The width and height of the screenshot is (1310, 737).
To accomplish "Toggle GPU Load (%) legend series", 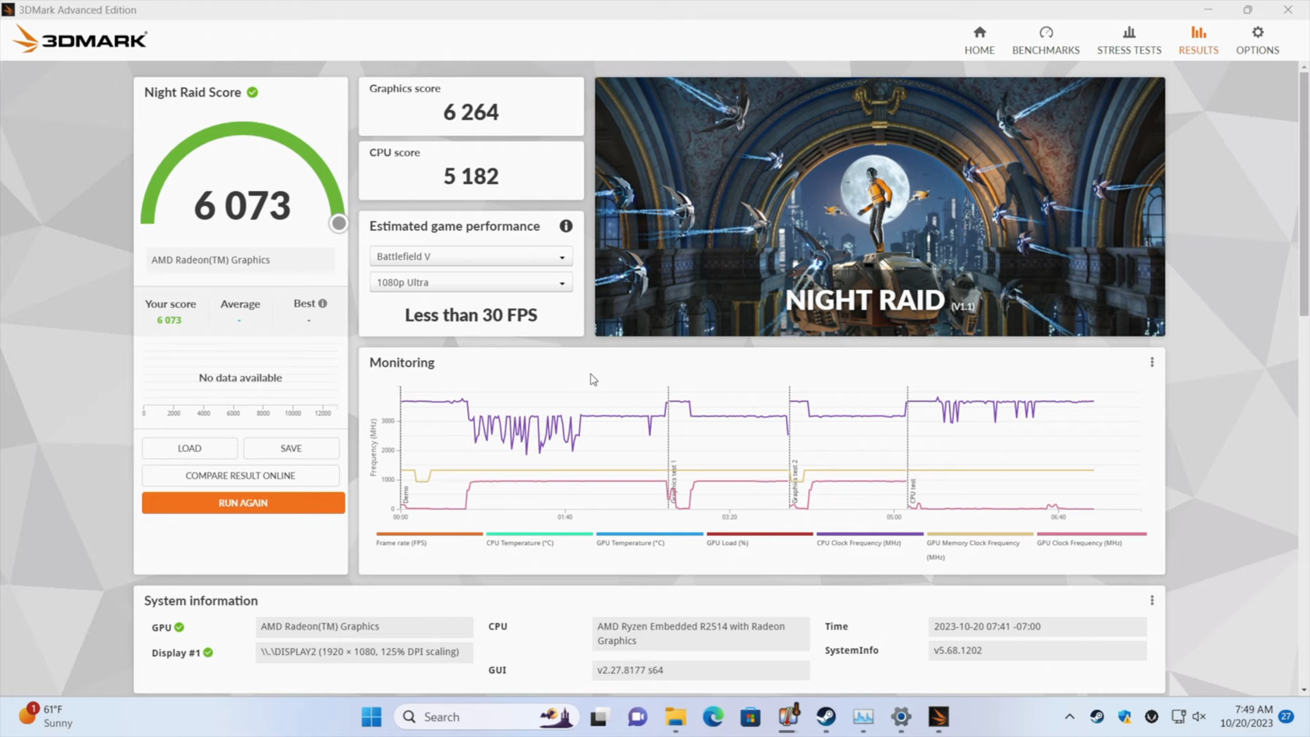I will coord(759,539).
